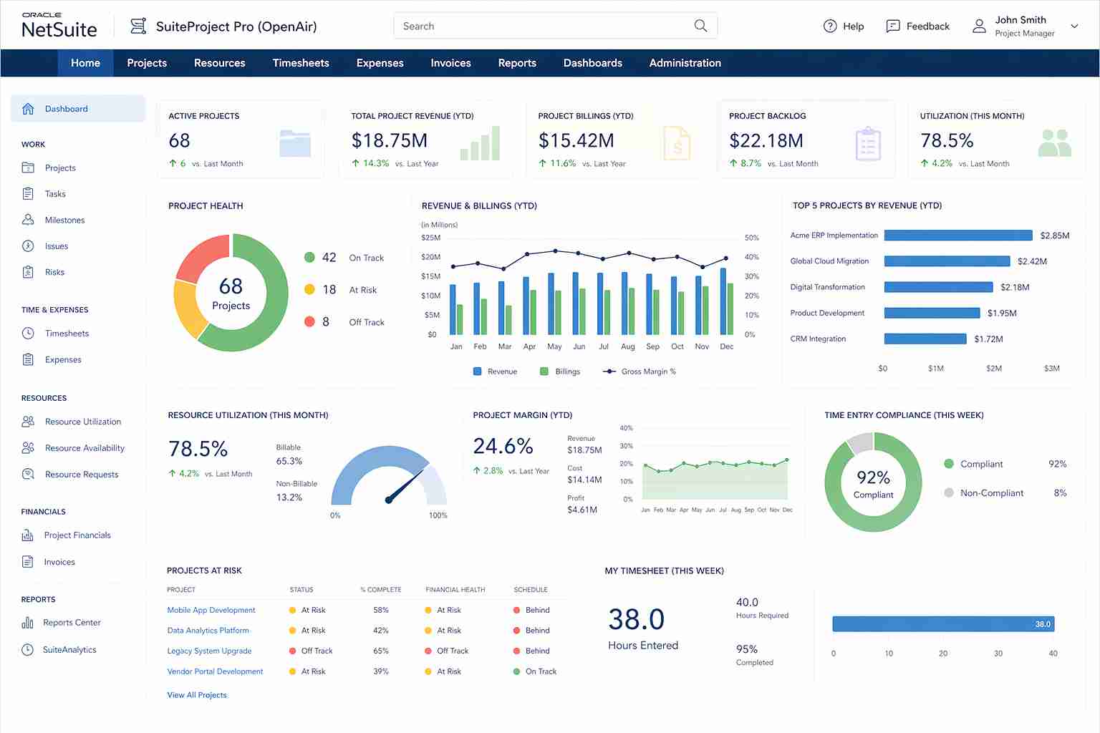
Task: Open the Vendor Portal Development project link
Action: coord(215,671)
